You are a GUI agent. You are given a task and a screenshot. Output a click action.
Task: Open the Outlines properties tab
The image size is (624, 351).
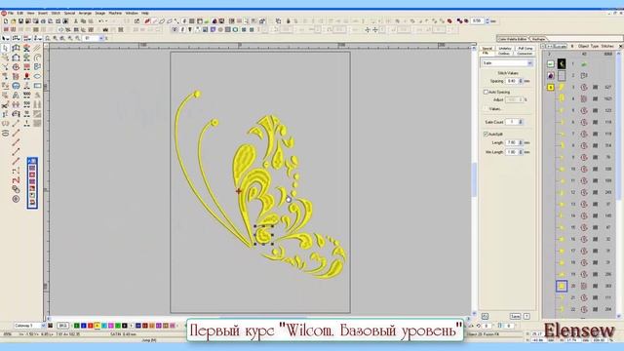click(504, 54)
